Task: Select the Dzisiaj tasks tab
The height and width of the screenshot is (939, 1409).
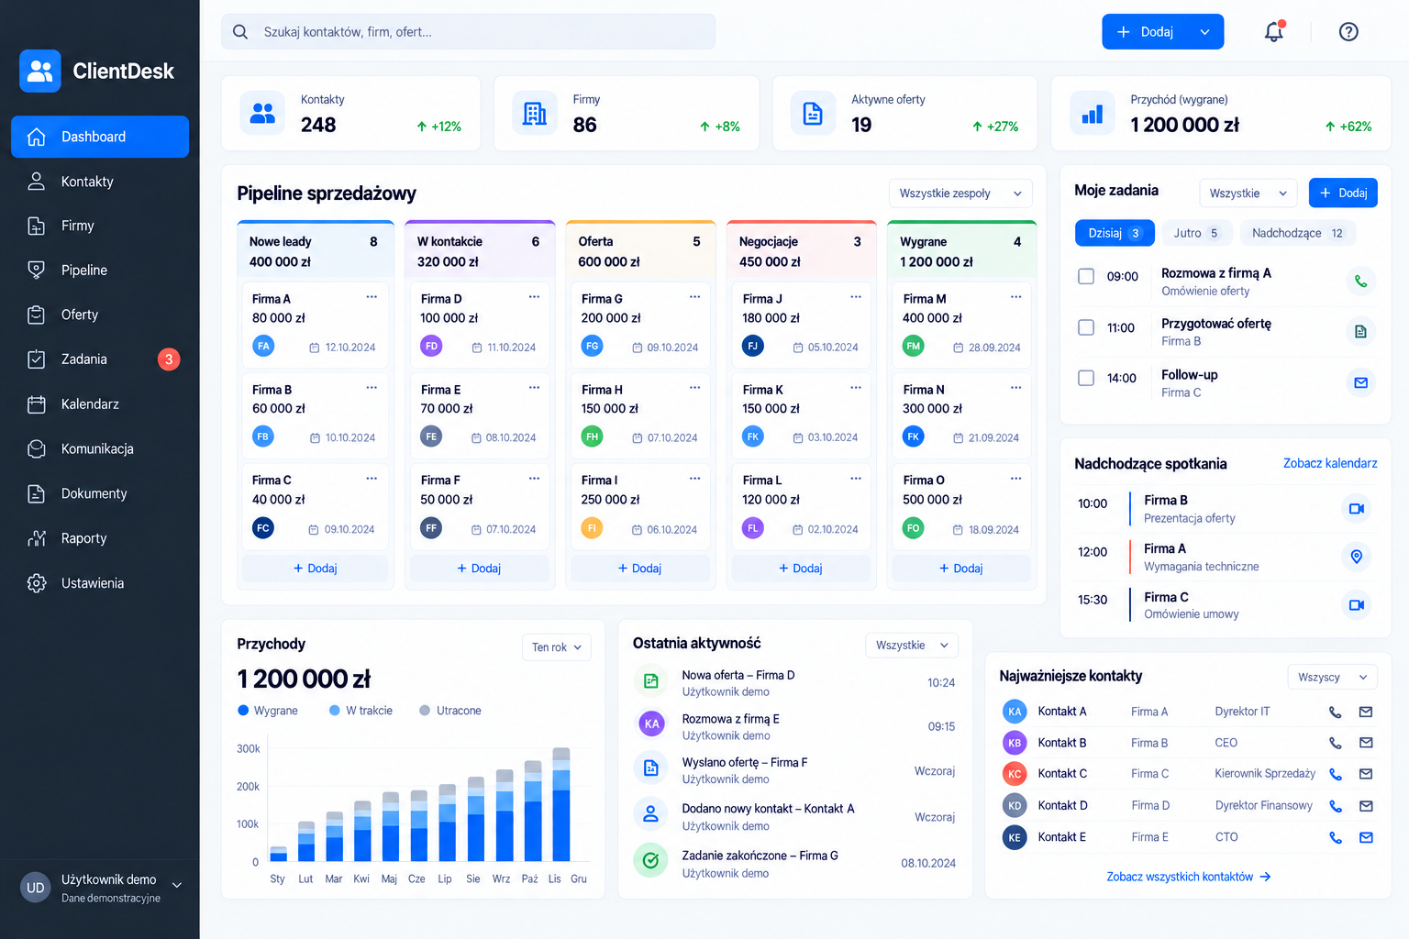Action: coord(1114,233)
